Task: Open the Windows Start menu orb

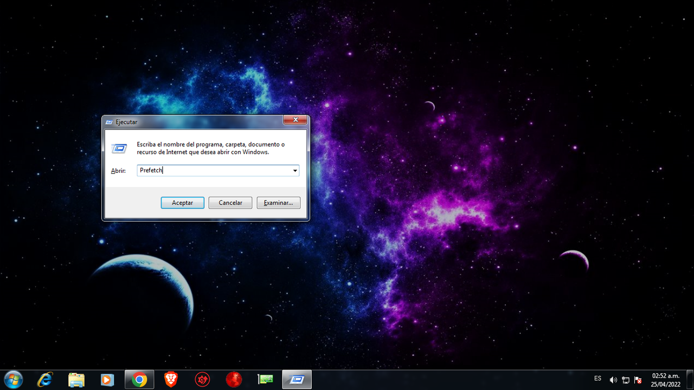Action: 13,380
